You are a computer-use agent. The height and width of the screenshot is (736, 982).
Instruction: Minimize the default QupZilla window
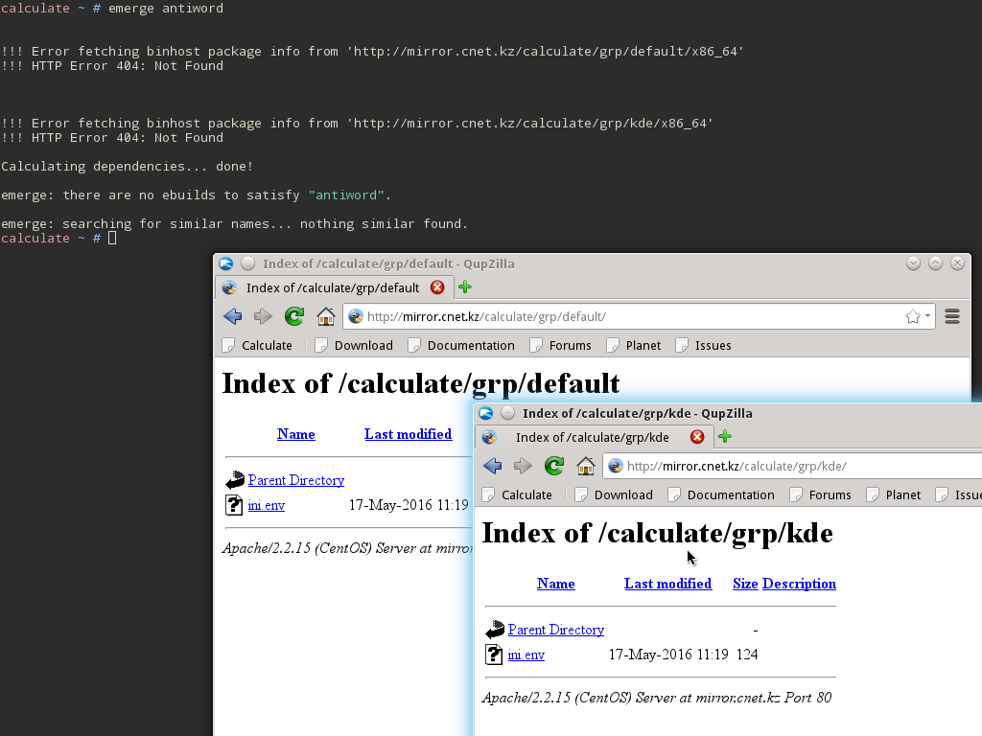tap(913, 264)
